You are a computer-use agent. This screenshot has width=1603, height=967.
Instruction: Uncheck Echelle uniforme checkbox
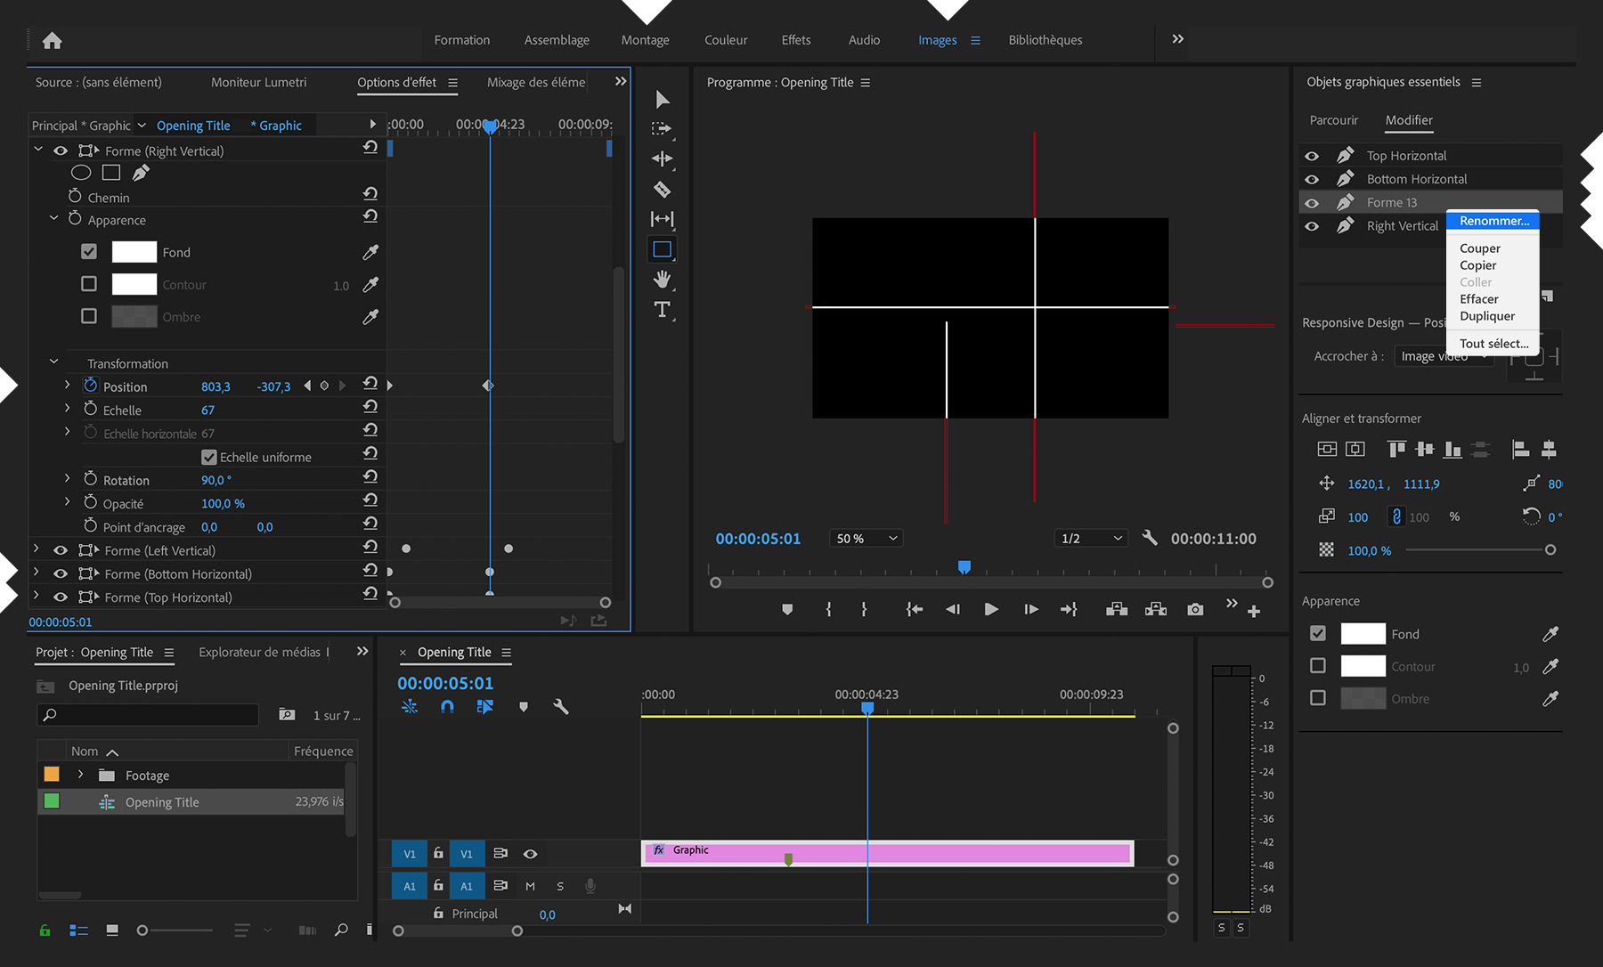pos(209,457)
